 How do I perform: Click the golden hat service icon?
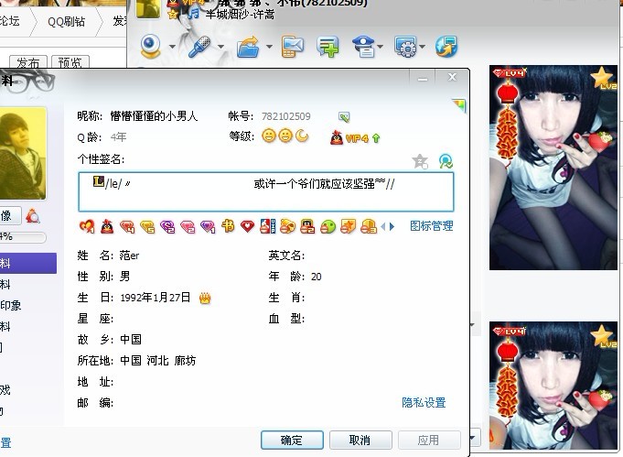pos(369,227)
